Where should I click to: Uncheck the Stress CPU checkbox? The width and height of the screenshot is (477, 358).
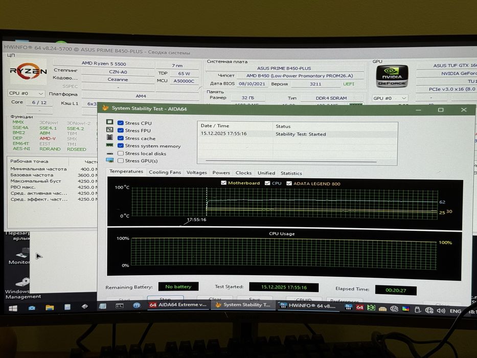[121, 123]
